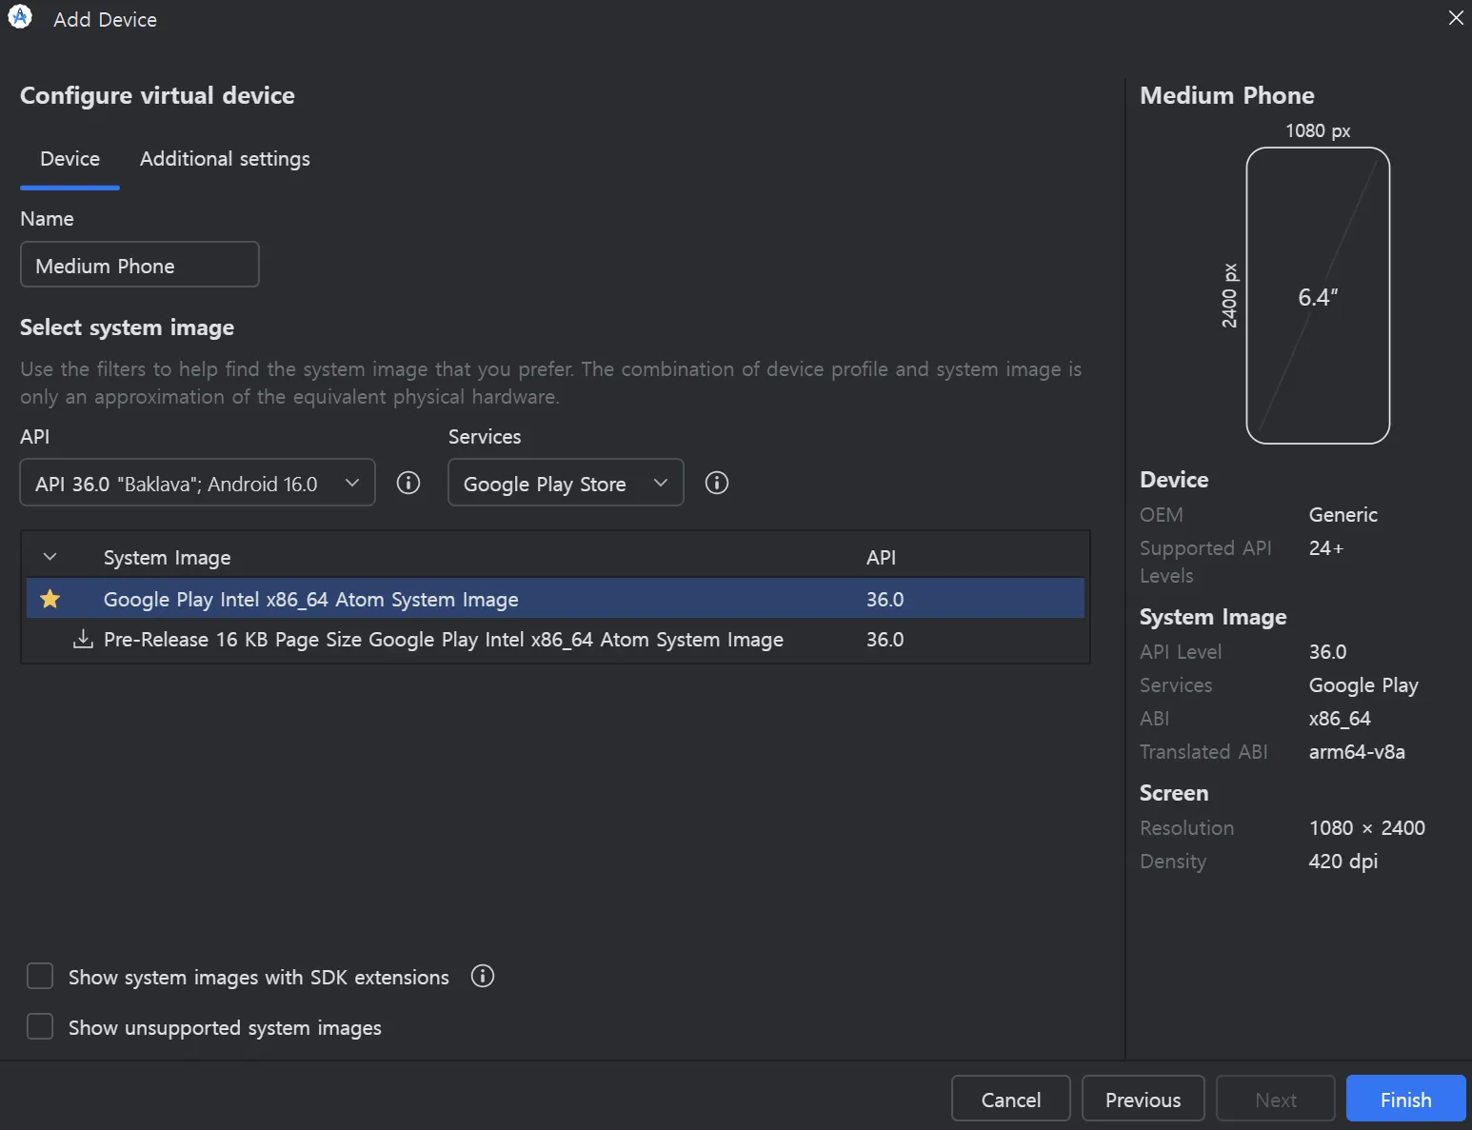Go back with the Previous button

(x=1143, y=1100)
